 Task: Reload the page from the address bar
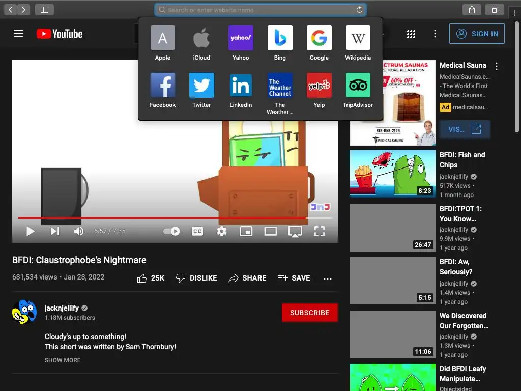click(359, 10)
